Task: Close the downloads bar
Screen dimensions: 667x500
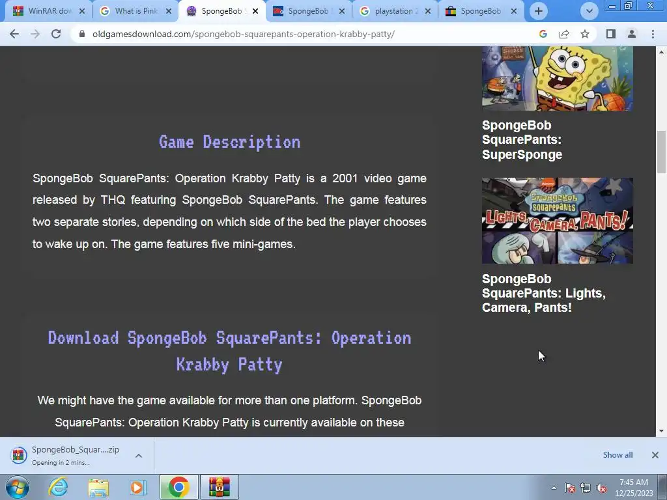Action: pyautogui.click(x=655, y=455)
